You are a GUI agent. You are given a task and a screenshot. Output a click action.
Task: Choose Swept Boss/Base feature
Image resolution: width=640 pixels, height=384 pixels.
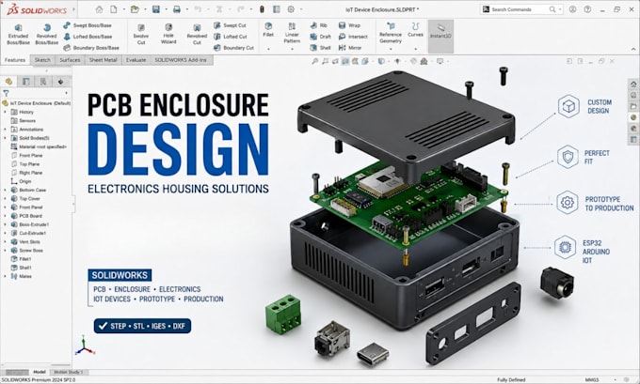pyautogui.click(x=88, y=25)
